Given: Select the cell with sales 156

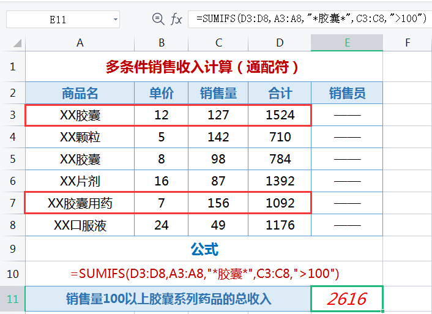Looking at the screenshot, I should pyautogui.click(x=218, y=203).
